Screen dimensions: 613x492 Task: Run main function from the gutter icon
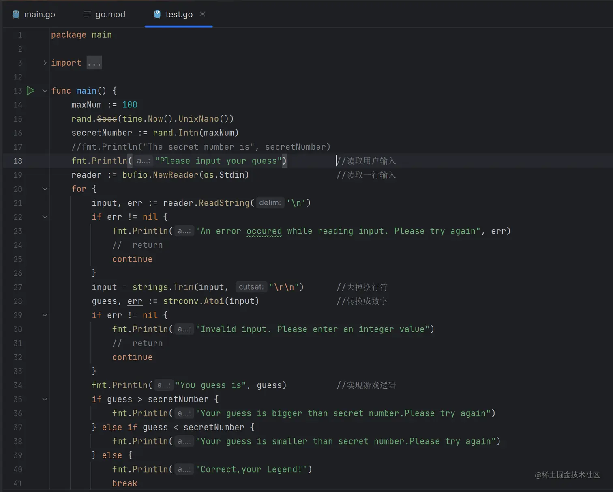pyautogui.click(x=30, y=90)
